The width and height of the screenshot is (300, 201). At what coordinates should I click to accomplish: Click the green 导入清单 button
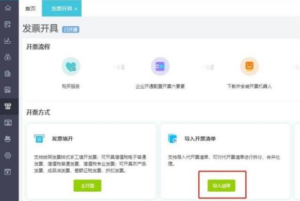click(x=222, y=186)
